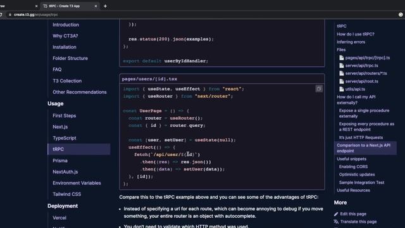The image size is (405, 228).
Task: Click the file icon next to server/api/routers/*.ts
Action: point(342,73)
